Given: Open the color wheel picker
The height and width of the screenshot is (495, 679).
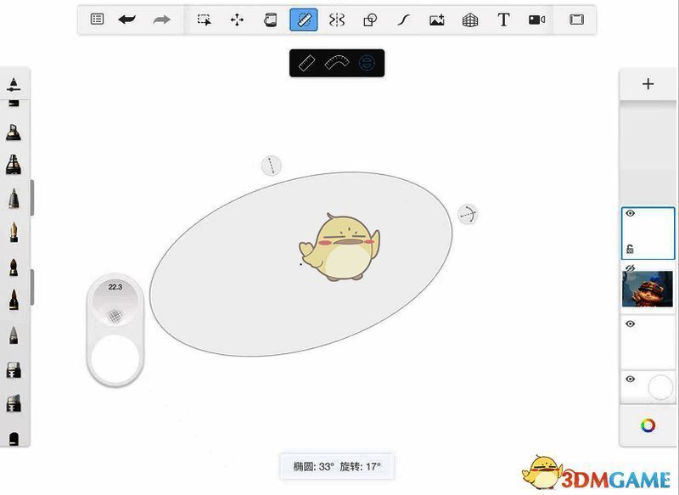Looking at the screenshot, I should 648,425.
